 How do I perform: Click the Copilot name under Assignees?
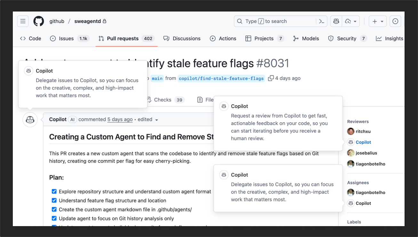pos(364,203)
